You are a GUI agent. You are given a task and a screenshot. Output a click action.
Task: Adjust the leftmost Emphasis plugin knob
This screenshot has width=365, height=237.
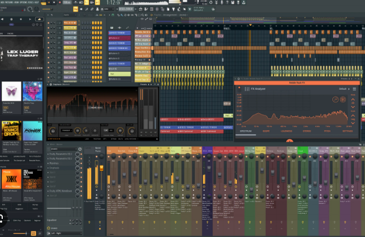[x=53, y=131]
